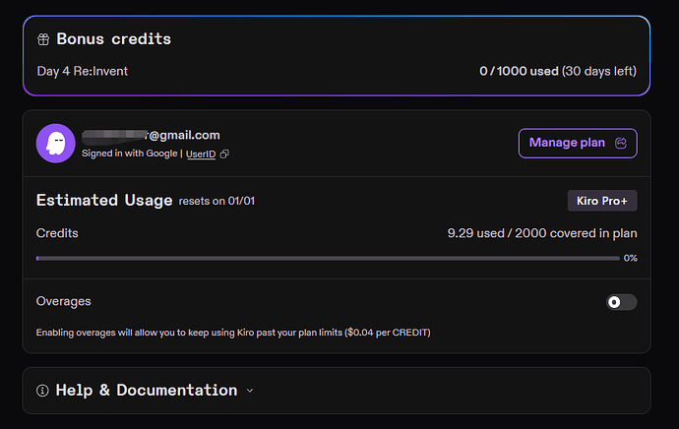
Task: Click the UserID link
Action: click(x=201, y=154)
